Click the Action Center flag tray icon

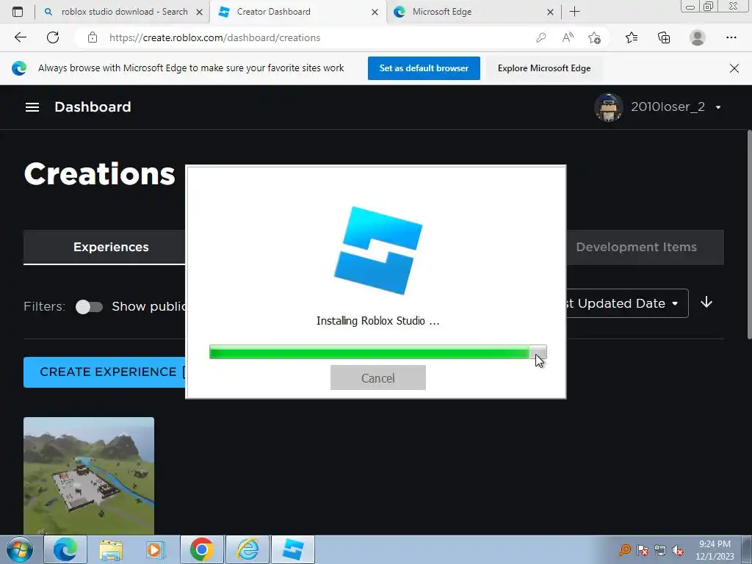(x=643, y=549)
